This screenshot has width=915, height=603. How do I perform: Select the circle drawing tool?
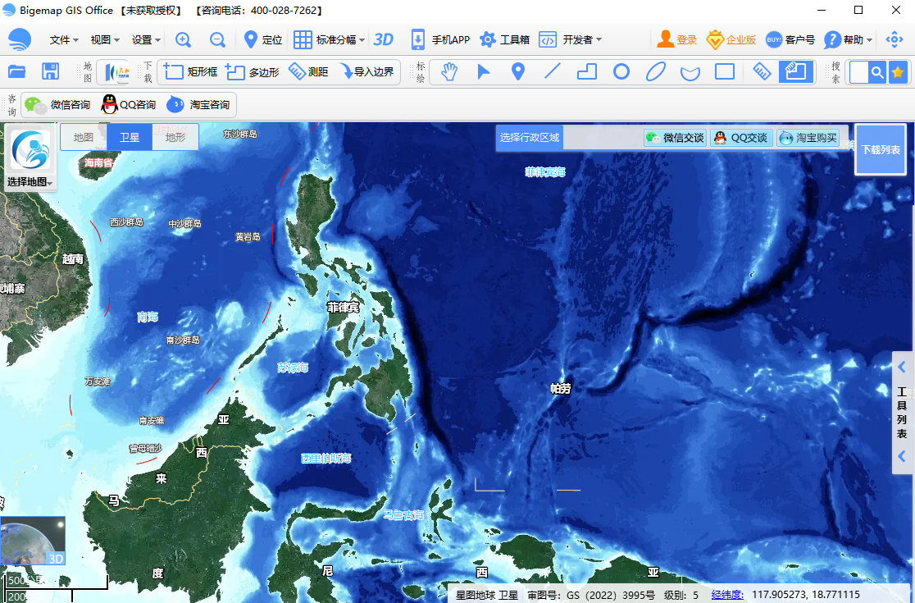coord(621,72)
